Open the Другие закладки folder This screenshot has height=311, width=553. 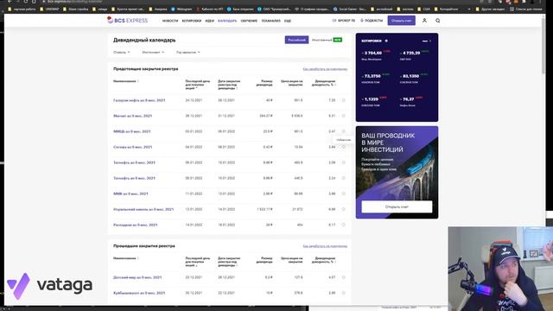[491, 10]
